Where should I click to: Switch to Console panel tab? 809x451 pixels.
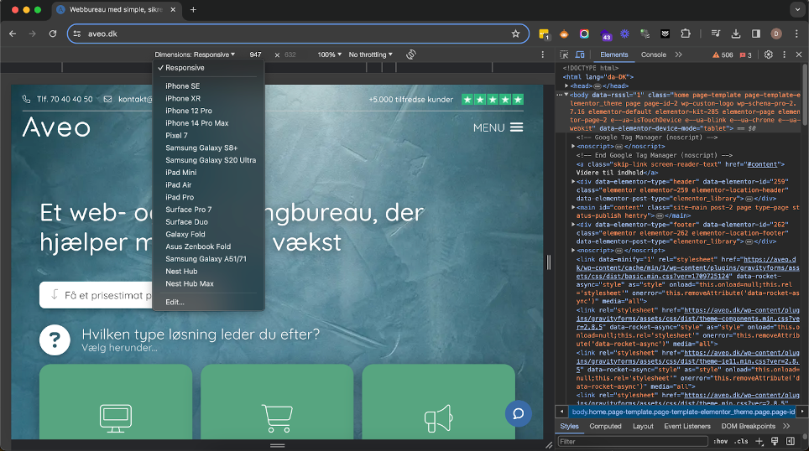653,54
